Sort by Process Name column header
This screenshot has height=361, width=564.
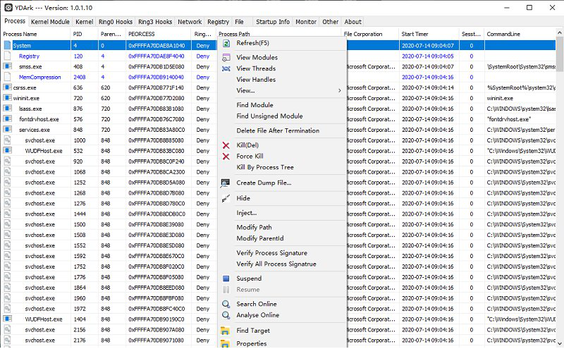(x=36, y=34)
